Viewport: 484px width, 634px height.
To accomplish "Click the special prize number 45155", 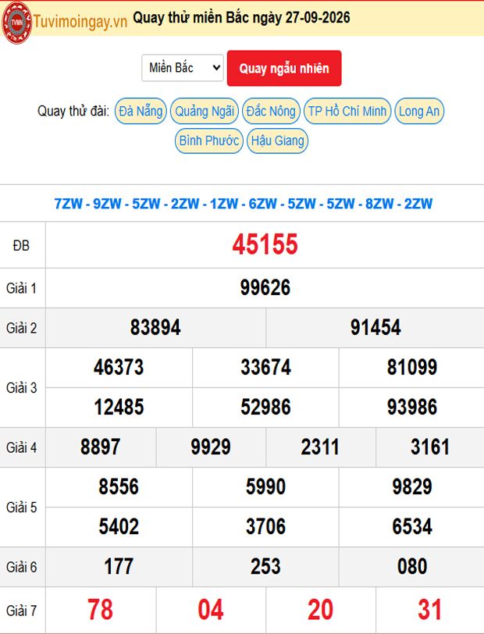I will (265, 244).
